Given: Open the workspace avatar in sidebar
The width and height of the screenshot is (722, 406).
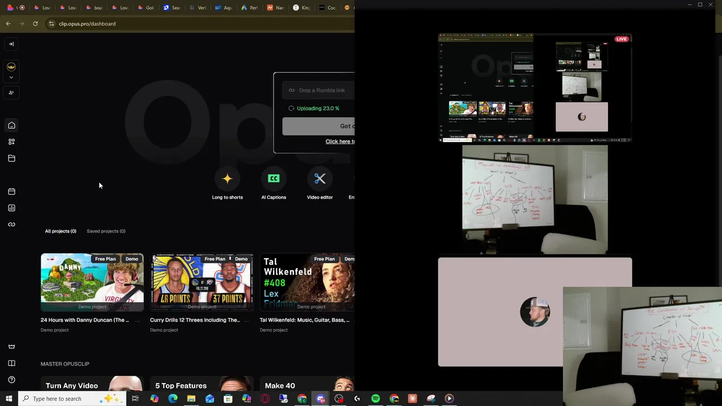Looking at the screenshot, I should (11, 67).
